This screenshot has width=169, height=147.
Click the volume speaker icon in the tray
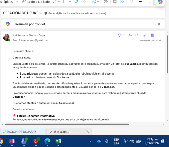(132, 141)
